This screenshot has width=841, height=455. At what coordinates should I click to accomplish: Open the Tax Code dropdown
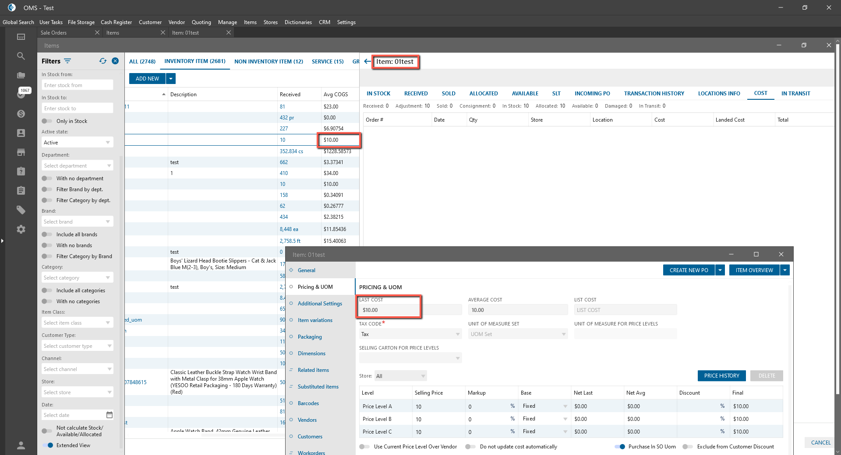tap(458, 334)
